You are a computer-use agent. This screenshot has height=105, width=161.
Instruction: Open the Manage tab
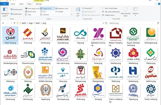39,4
